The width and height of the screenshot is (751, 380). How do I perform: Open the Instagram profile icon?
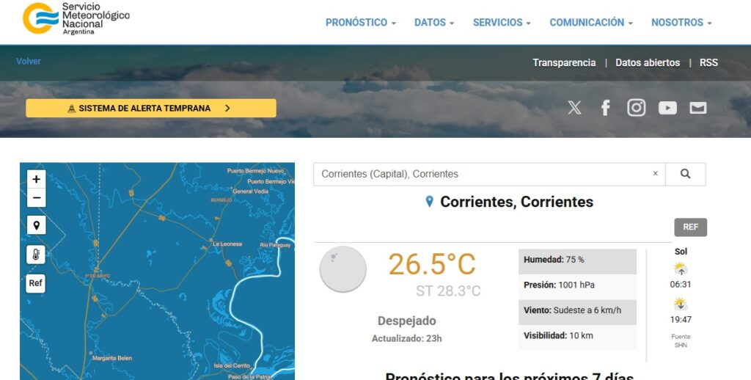(636, 108)
